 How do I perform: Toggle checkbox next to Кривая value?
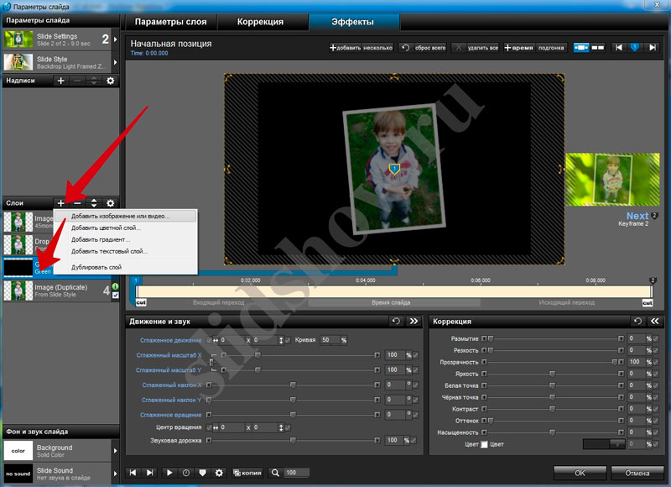[x=288, y=340]
